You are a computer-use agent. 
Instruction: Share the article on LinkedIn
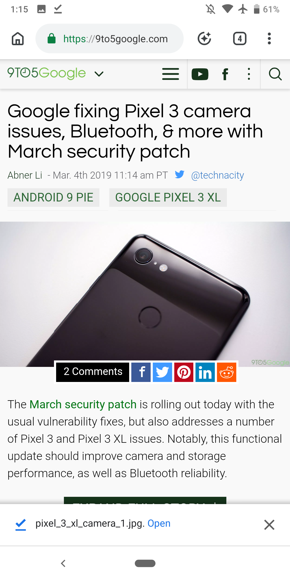tap(205, 372)
